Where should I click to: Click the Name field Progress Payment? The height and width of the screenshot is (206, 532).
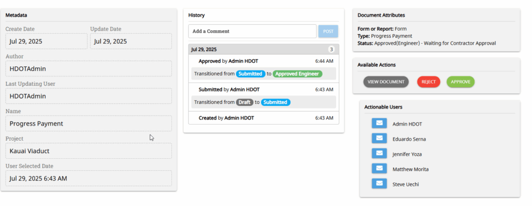click(x=88, y=123)
